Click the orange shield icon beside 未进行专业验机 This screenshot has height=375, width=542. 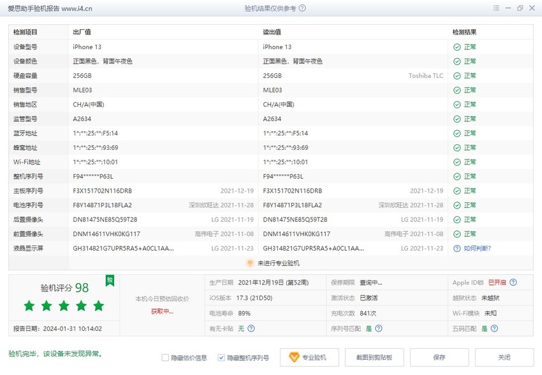tap(250, 263)
